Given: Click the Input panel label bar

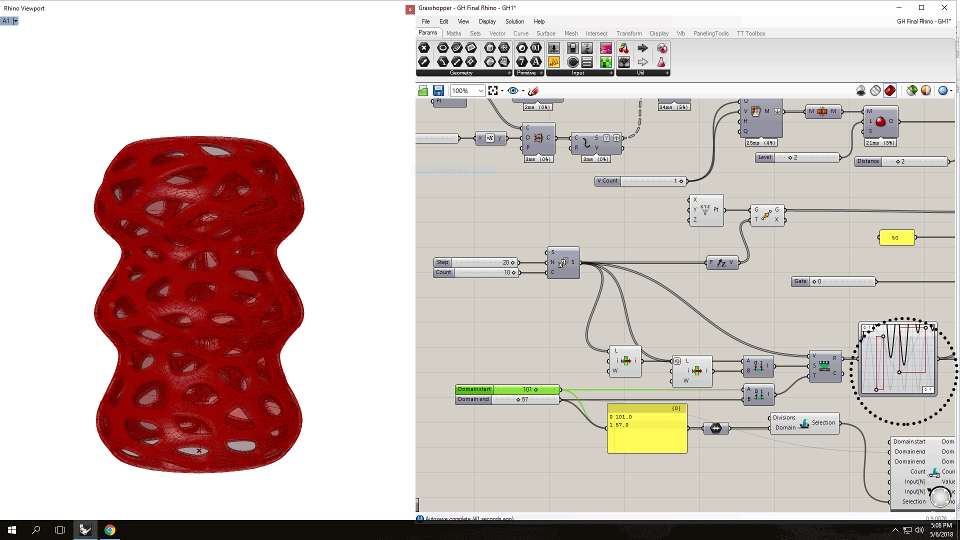Looking at the screenshot, I should tap(577, 73).
